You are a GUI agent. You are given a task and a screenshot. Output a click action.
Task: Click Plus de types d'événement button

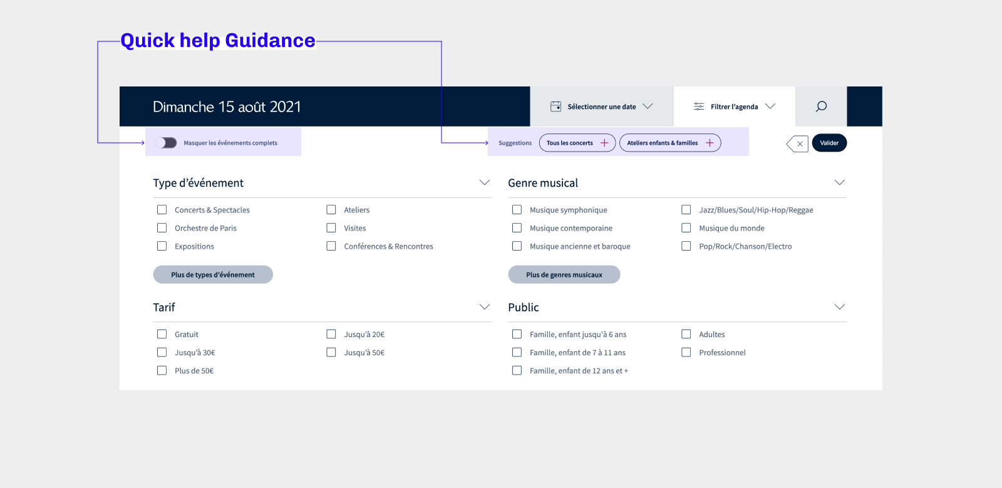[213, 274]
